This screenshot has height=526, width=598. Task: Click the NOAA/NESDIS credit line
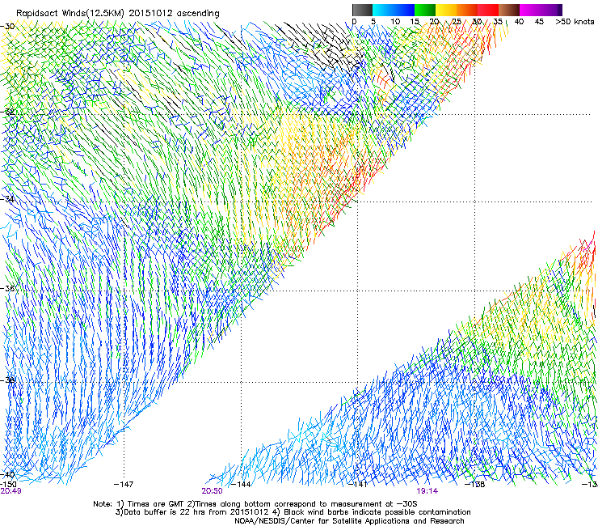[x=349, y=521]
